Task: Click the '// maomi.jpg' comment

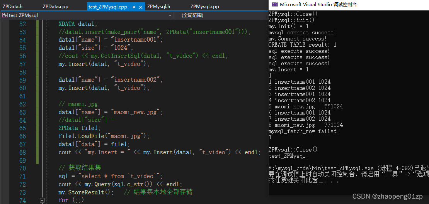Action: coord(78,104)
